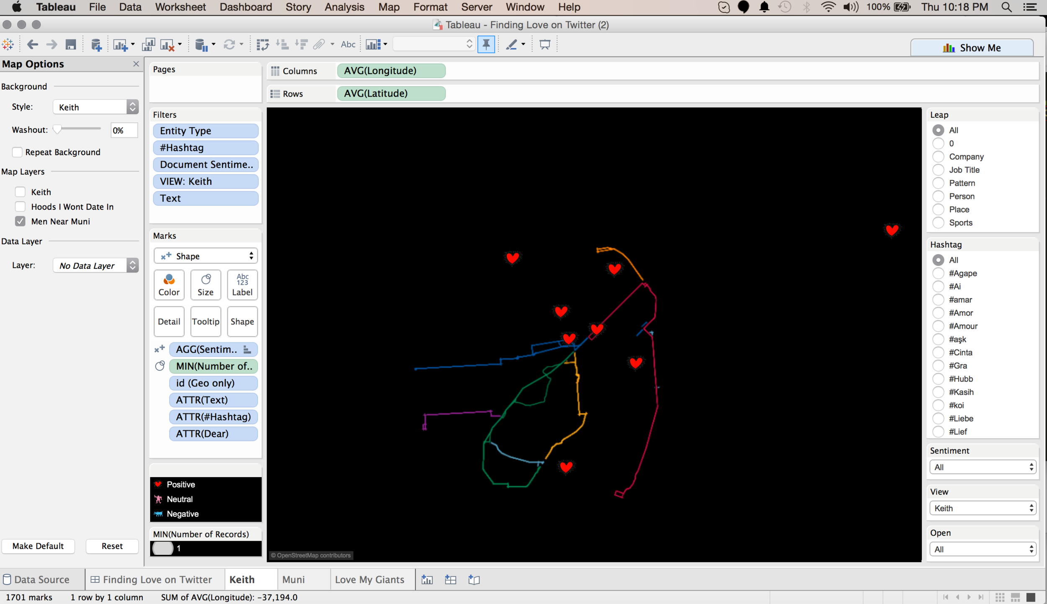The height and width of the screenshot is (604, 1047).
Task: Go to the Data Source tab
Action: 42,580
